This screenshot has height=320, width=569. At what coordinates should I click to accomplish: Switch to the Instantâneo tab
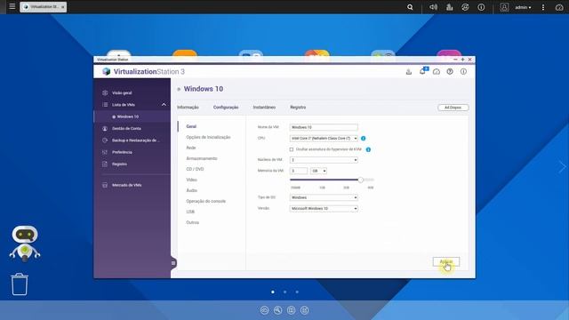pos(264,108)
